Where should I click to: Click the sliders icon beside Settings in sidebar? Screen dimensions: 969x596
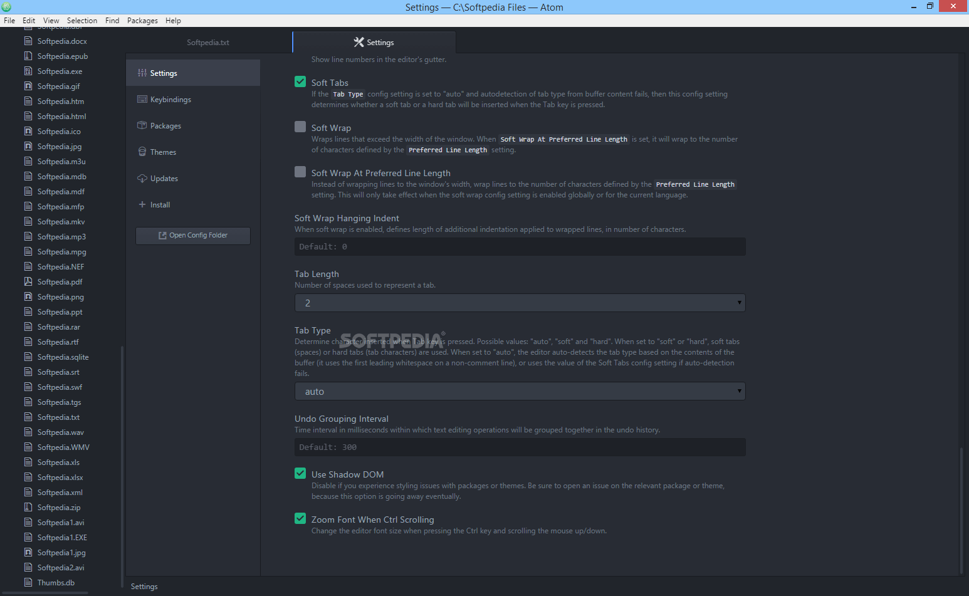point(142,73)
